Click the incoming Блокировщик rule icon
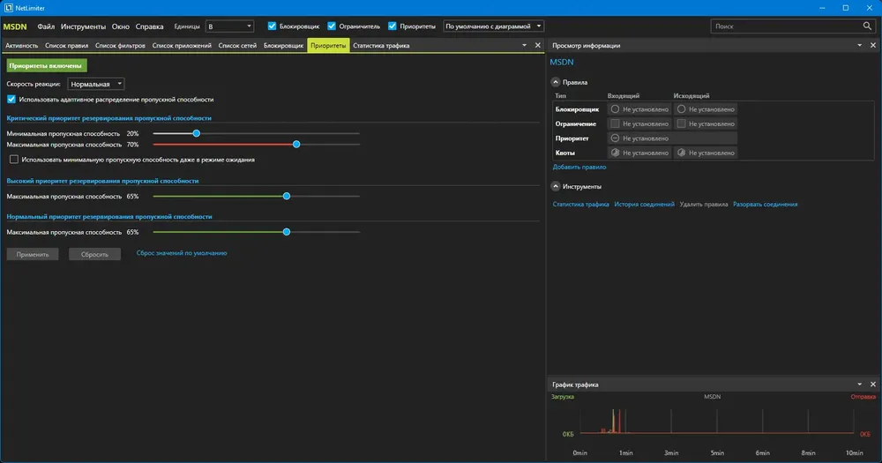 click(615, 109)
